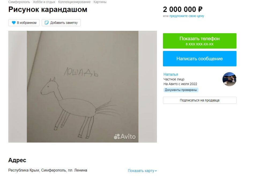The image size is (268, 179).
Task: Open the Коллекционирование breadcrumb category
Action: [74, 2]
